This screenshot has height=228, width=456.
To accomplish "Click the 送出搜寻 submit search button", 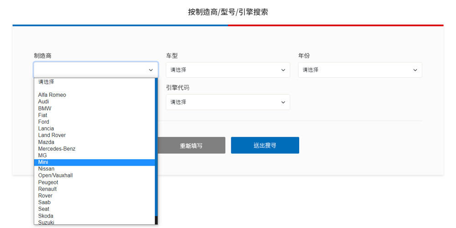I will click(x=265, y=145).
